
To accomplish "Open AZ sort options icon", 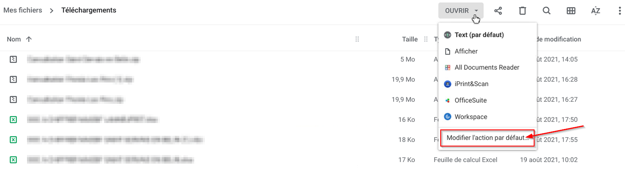I will (595, 11).
